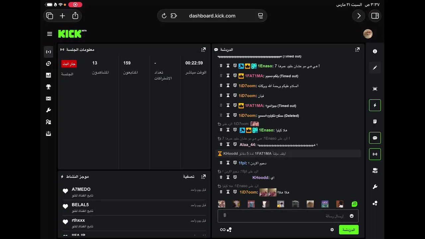Toggle the notes document widget in the right sidebar
This screenshot has width=425, height=239.
tap(375, 121)
